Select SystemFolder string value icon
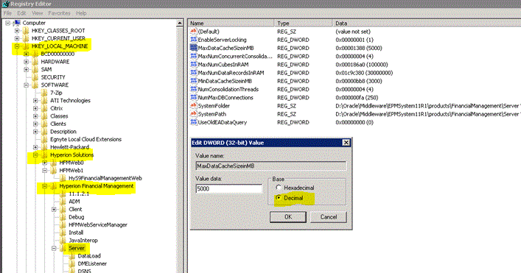This screenshot has height=273, width=521. pyautogui.click(x=193, y=106)
